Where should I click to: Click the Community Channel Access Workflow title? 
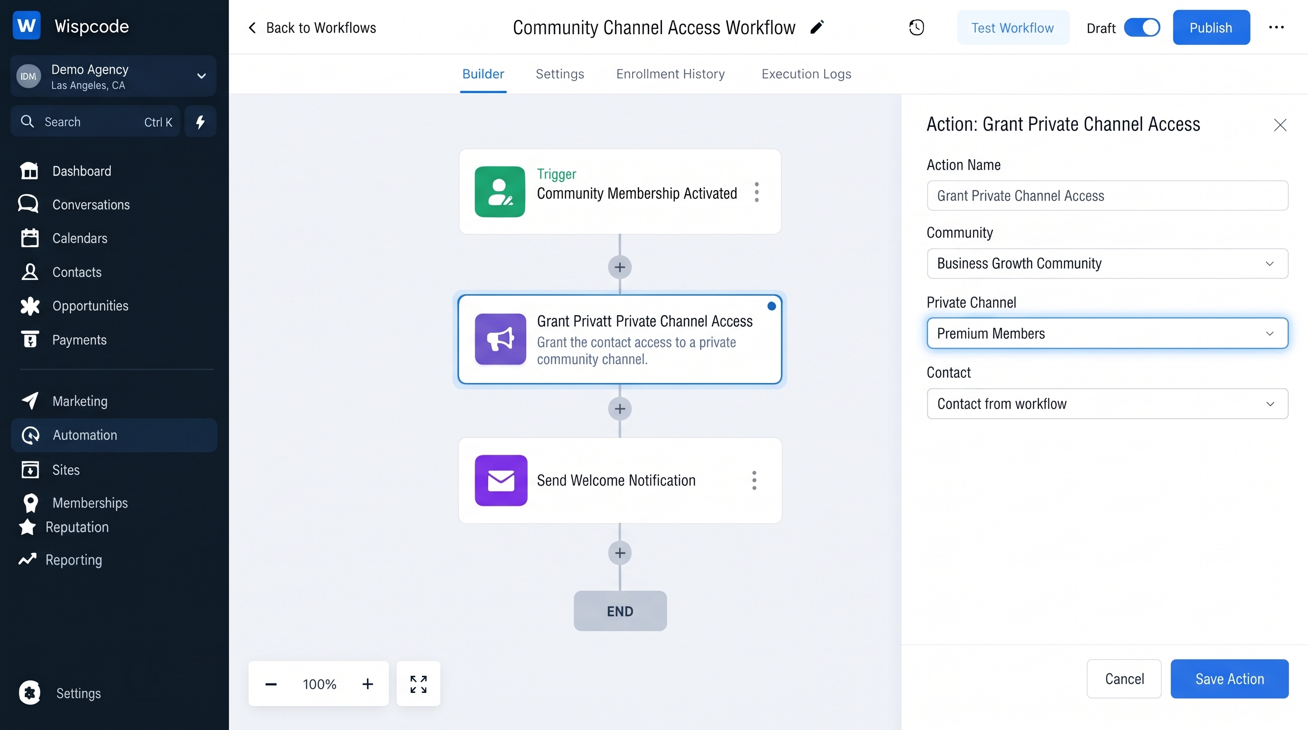654,28
